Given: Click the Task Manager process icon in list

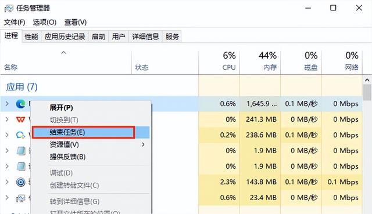Looking at the screenshot, I should click(21, 198).
